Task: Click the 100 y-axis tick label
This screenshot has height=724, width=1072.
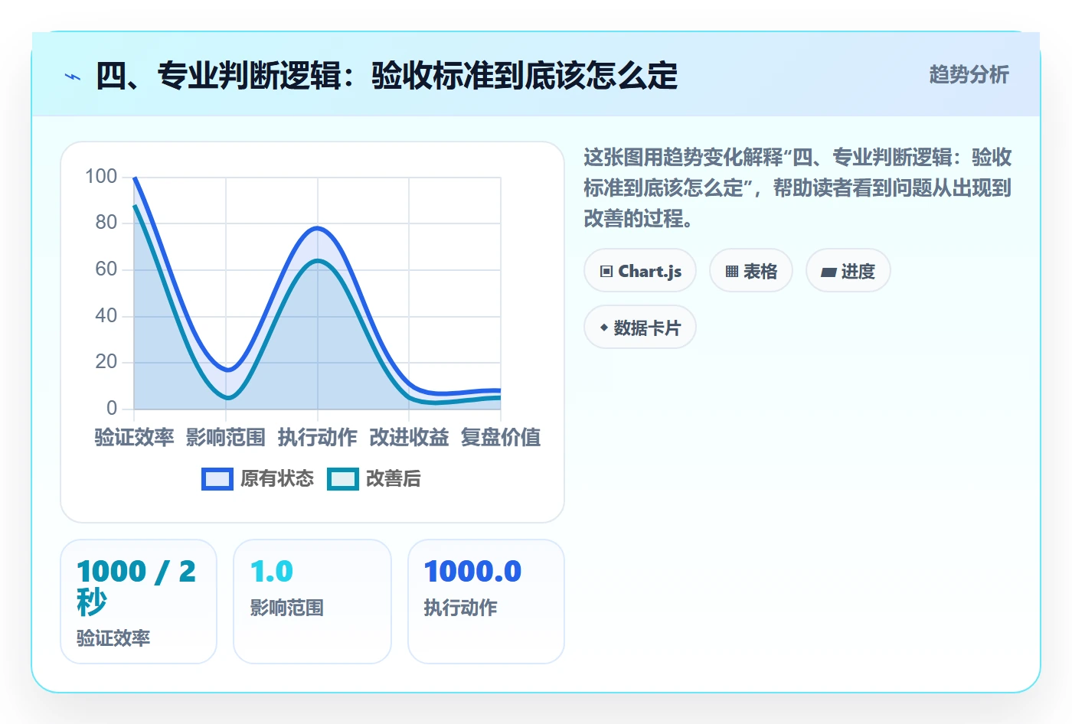Action: 101,177
